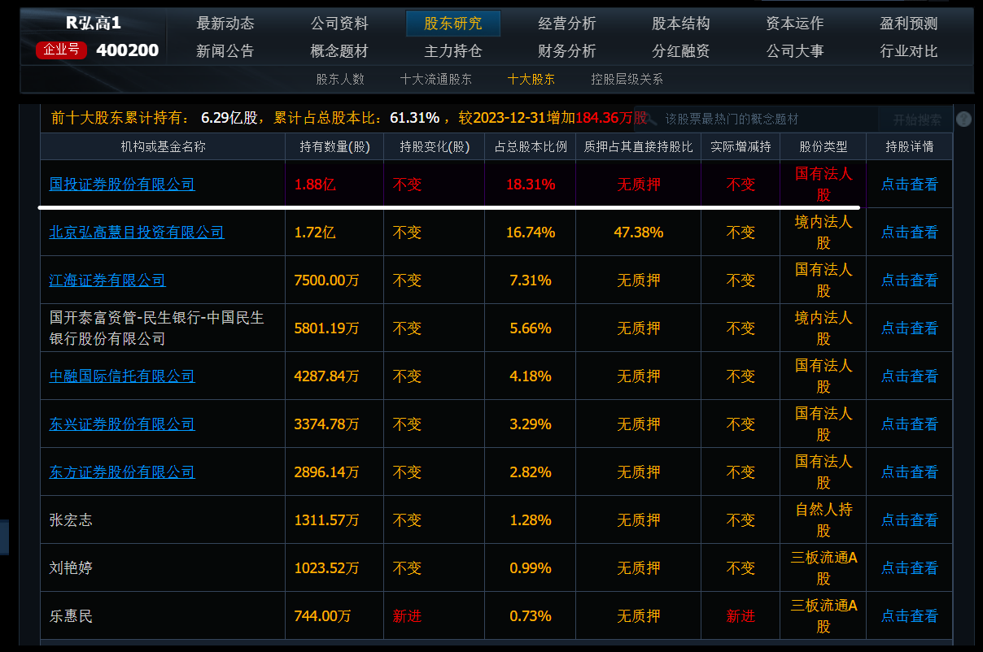Click 点击查看 for 国投证券股份有限公司
Screen dimensions: 983x652
coord(910,185)
